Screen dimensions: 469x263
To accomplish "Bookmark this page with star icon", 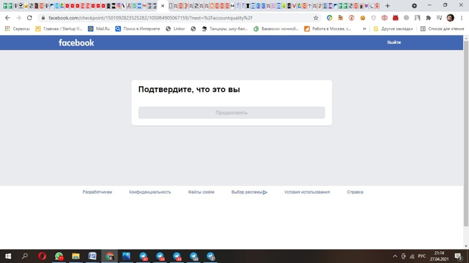I will click(x=316, y=18).
